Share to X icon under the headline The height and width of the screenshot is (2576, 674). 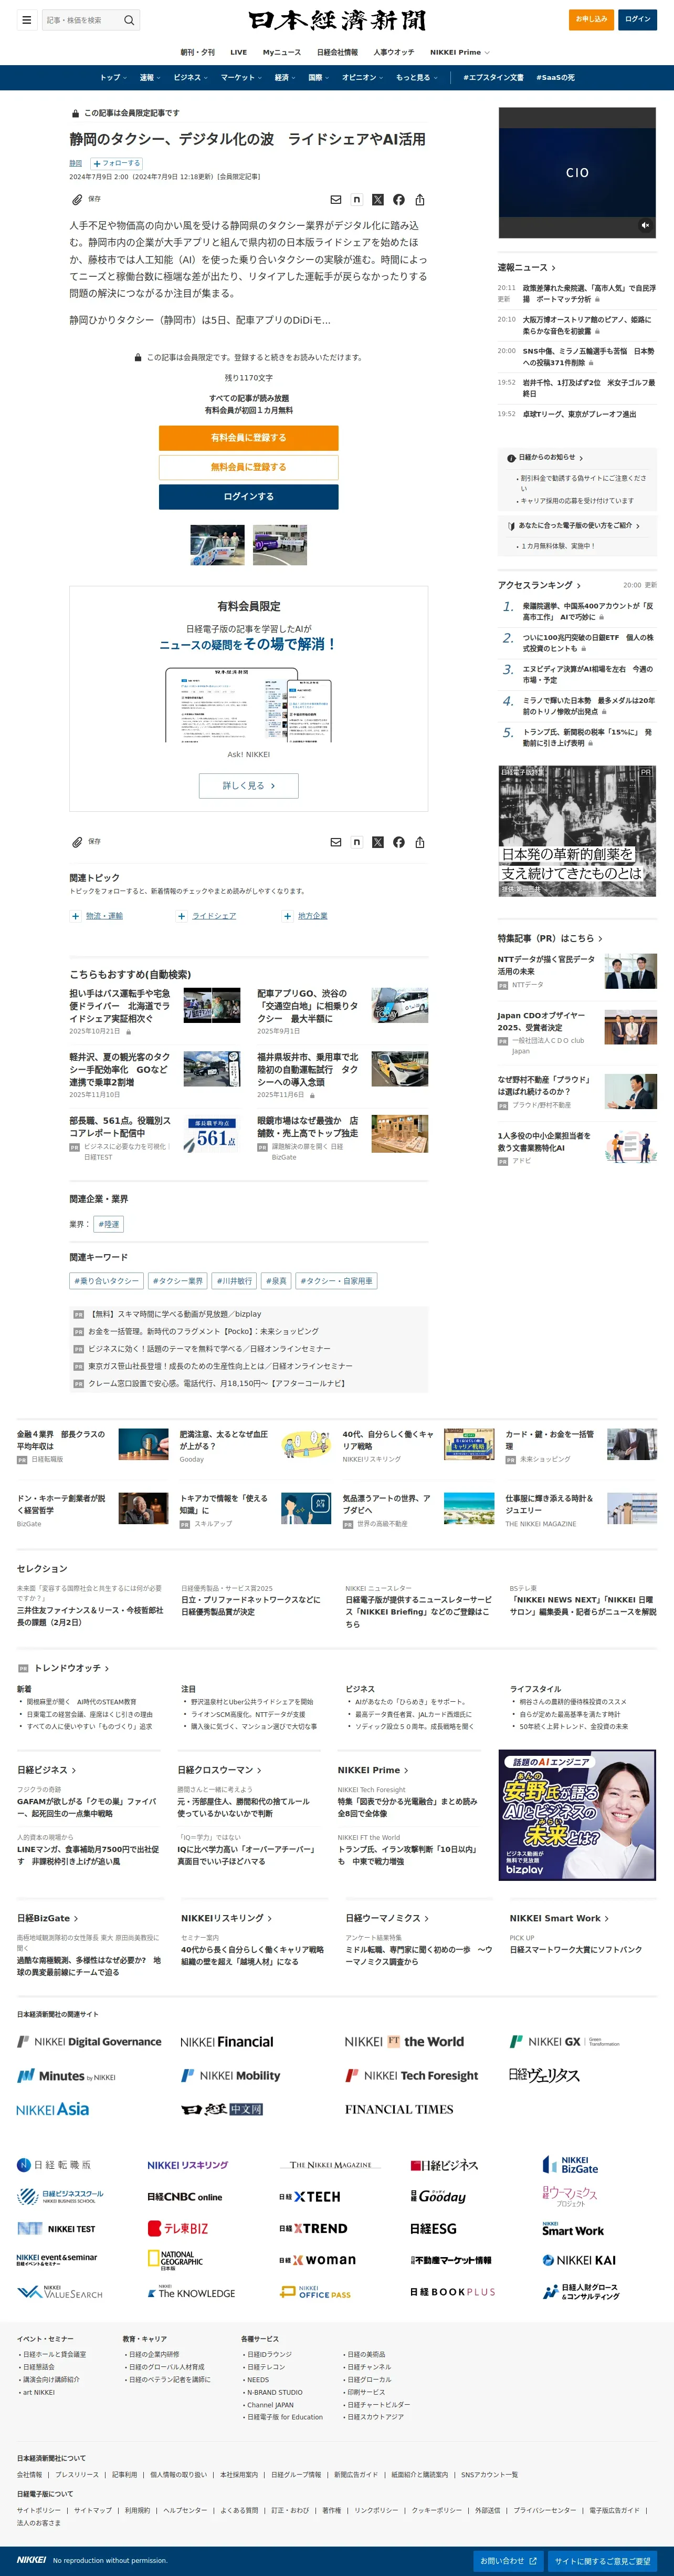click(377, 200)
